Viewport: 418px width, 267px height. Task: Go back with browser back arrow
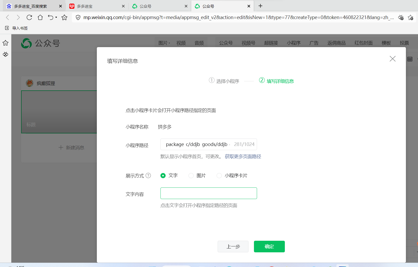point(7,17)
